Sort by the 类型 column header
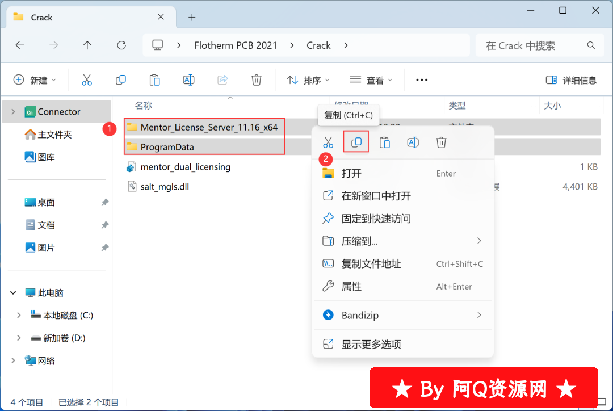613x411 pixels. 457,106
